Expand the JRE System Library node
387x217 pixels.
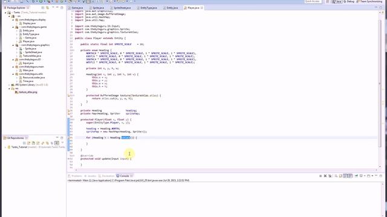pyautogui.click(x=10, y=85)
